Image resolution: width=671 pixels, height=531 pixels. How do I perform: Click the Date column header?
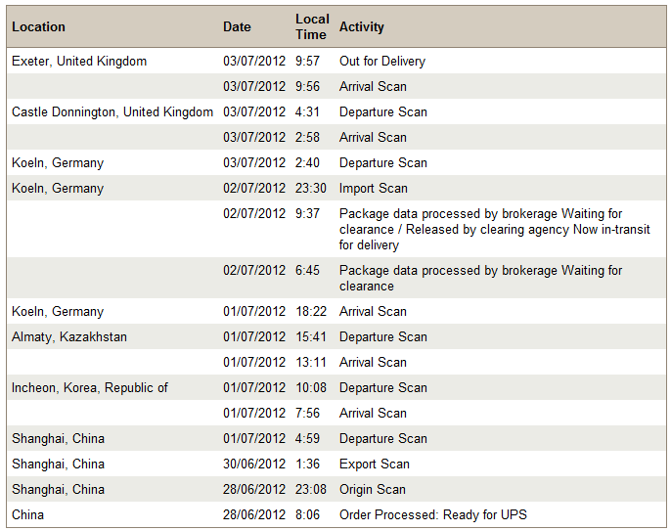(x=237, y=27)
